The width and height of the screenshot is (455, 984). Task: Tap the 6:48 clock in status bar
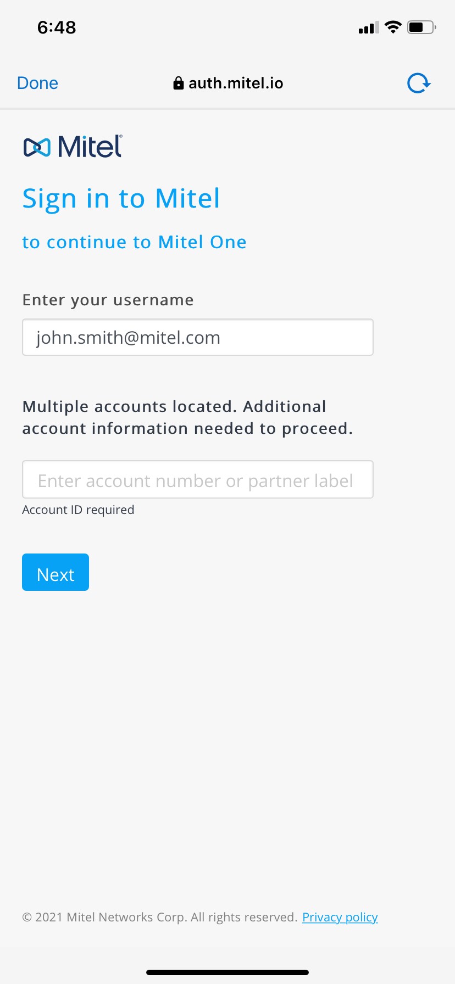(x=57, y=27)
